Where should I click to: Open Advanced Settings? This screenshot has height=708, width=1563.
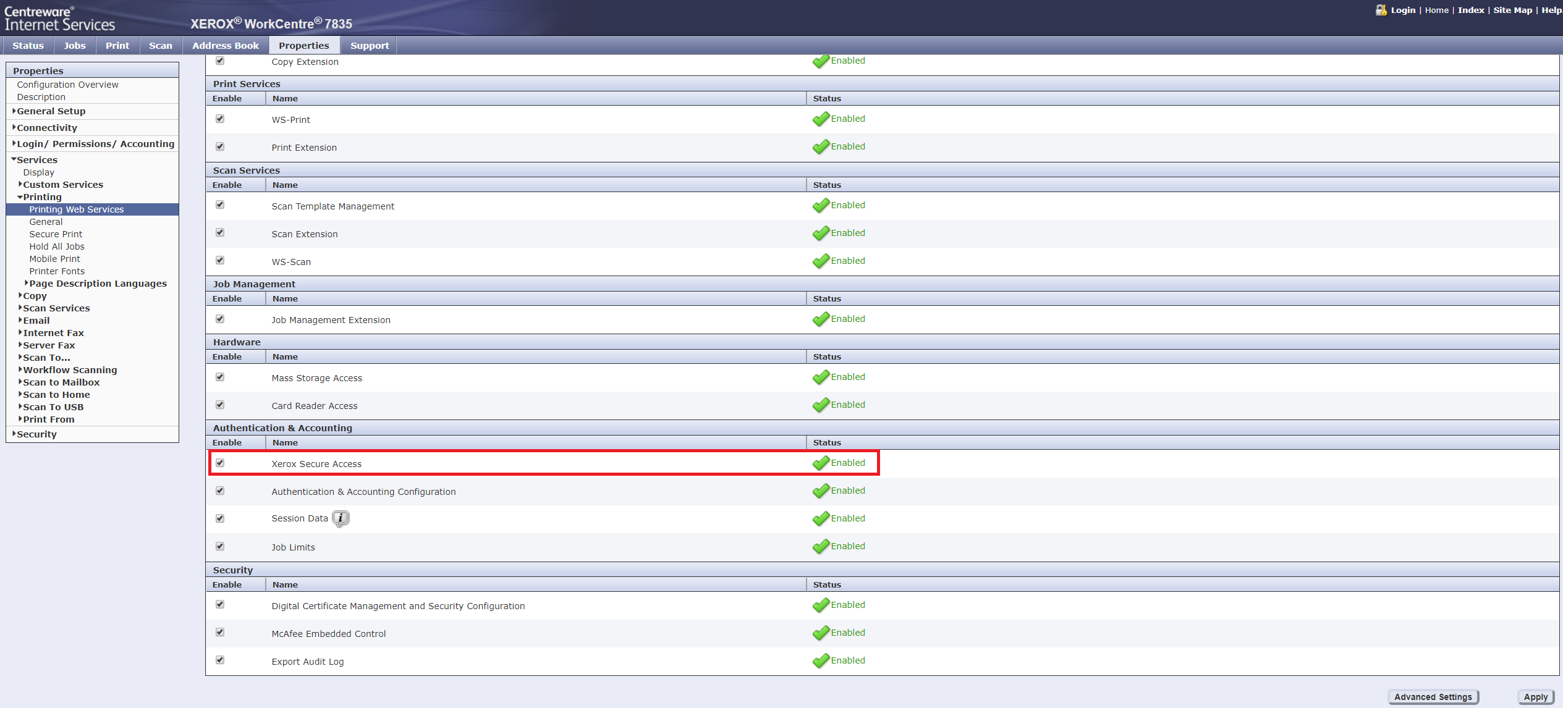[1433, 697]
